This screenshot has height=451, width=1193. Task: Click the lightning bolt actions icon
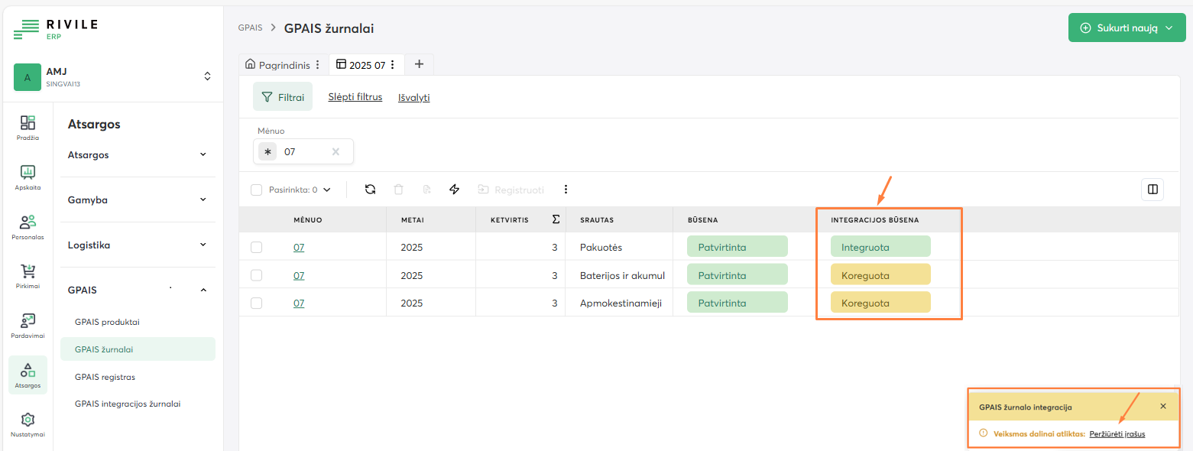click(x=454, y=190)
